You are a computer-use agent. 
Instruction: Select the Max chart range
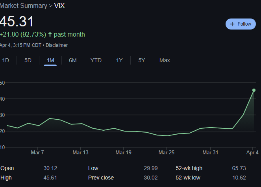(165, 60)
